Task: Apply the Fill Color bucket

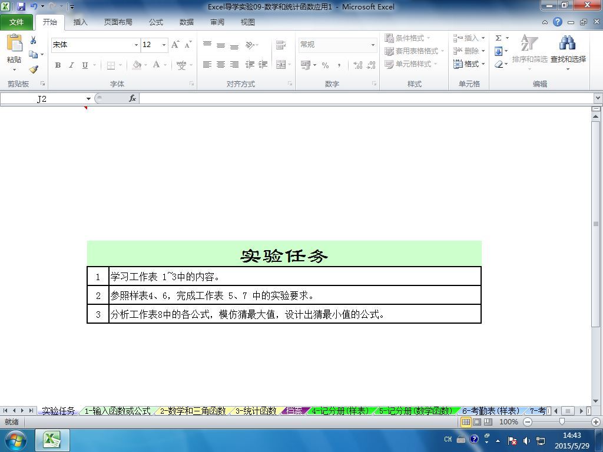Action: pos(137,65)
